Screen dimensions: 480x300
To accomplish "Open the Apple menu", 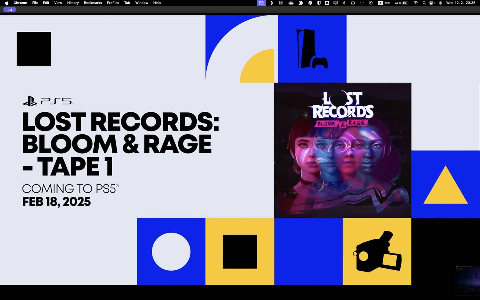I will click(7, 3).
